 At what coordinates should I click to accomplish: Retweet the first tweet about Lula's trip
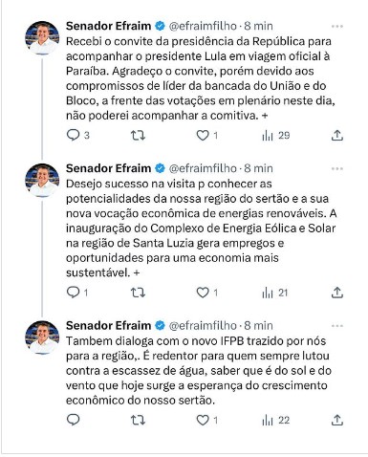click(138, 136)
